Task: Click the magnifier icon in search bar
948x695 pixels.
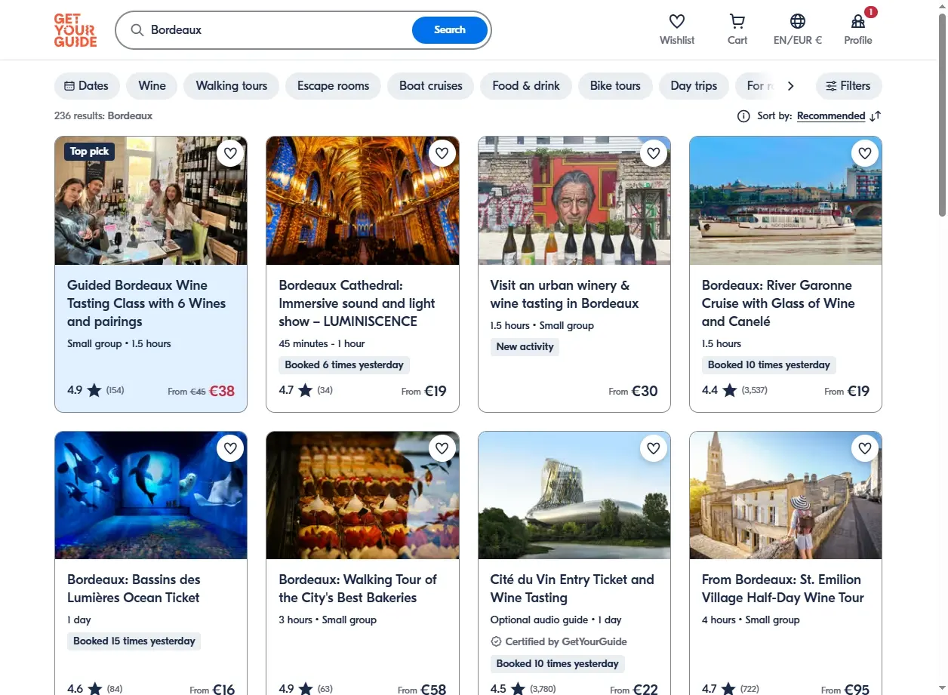Action: click(x=137, y=30)
